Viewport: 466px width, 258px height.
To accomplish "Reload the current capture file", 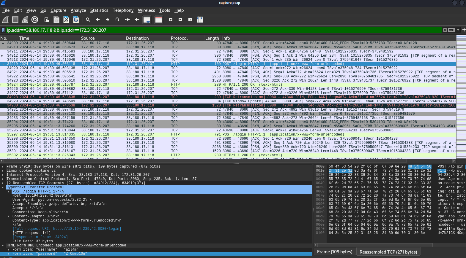I will tap(76, 20).
